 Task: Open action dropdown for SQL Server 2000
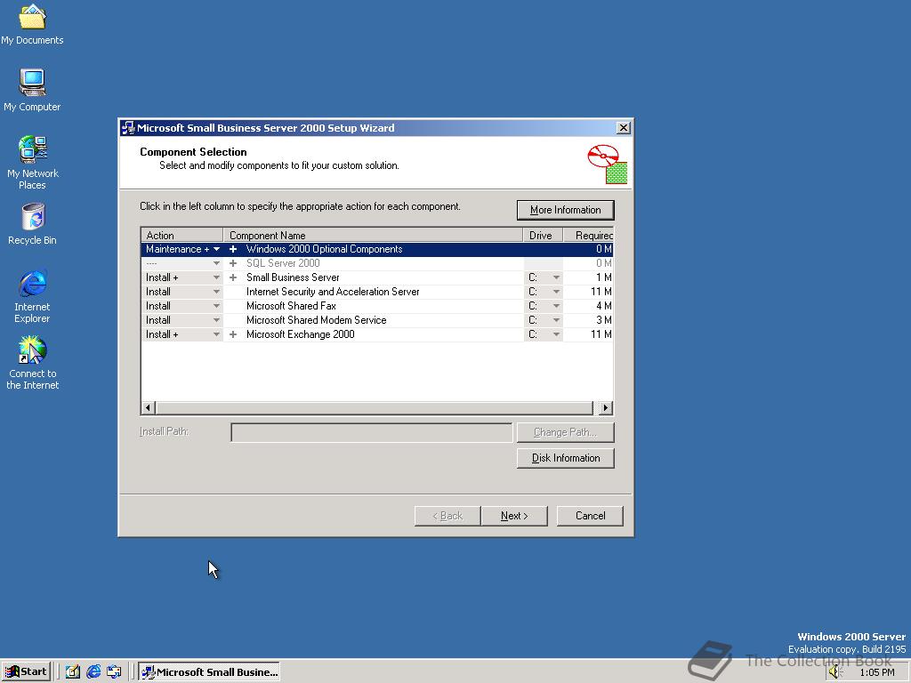coord(216,263)
